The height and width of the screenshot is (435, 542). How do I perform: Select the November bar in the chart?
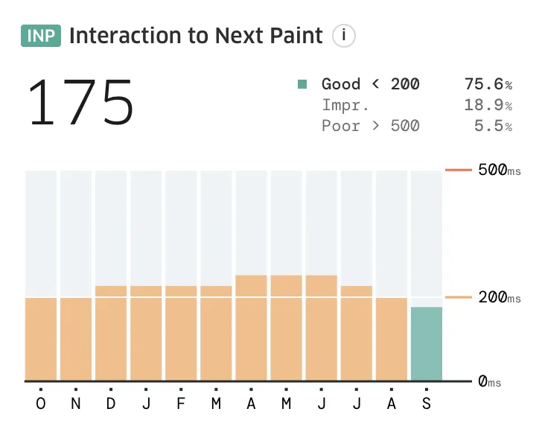point(77,339)
